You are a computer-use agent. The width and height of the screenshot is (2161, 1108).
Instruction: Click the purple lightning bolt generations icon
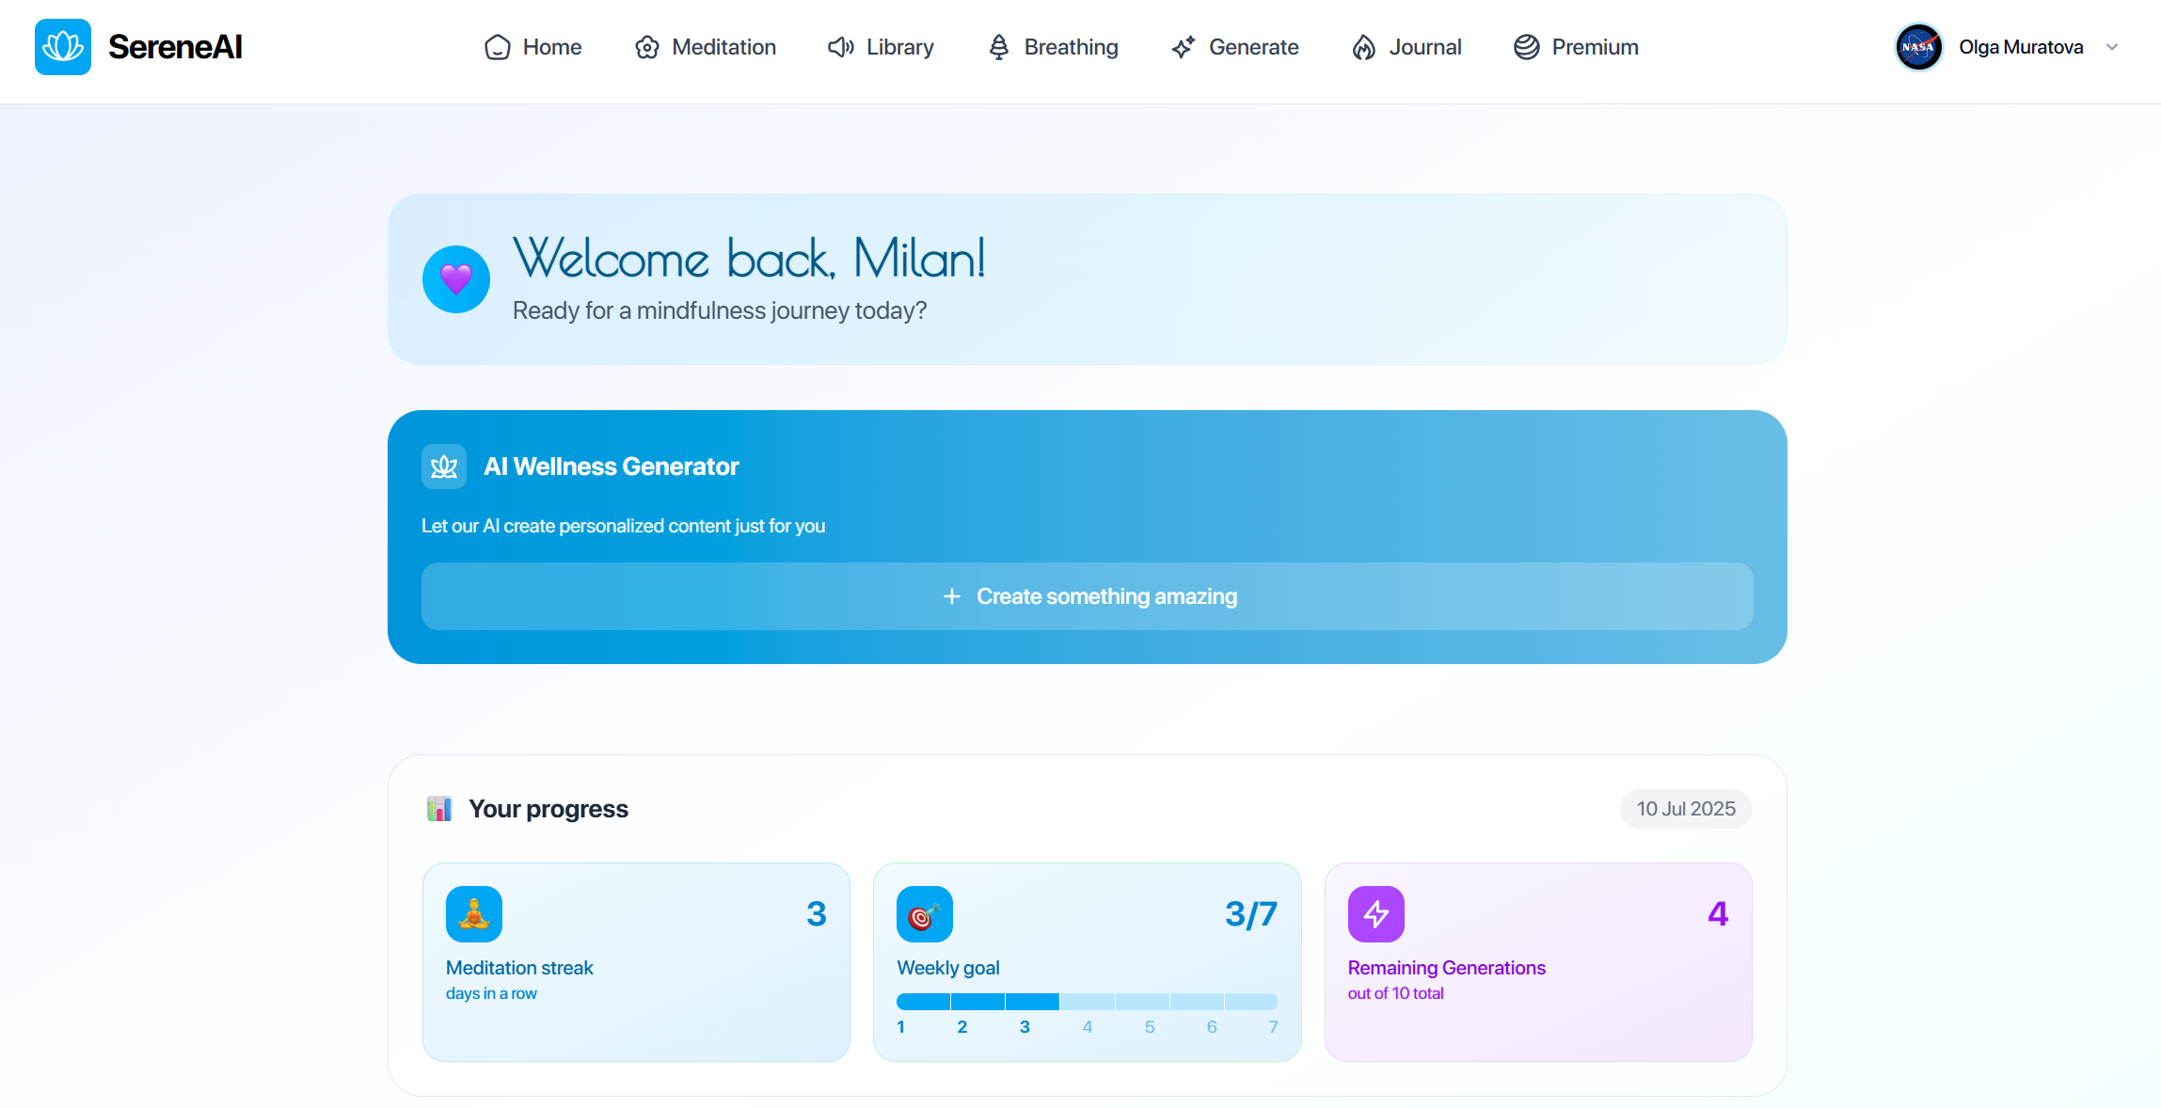(1376, 914)
